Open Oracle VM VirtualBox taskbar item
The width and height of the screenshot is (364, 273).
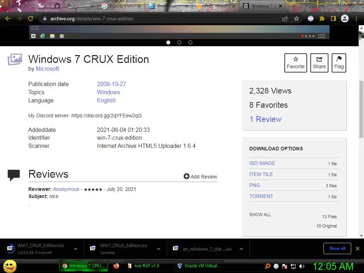pyautogui.click(x=199, y=266)
